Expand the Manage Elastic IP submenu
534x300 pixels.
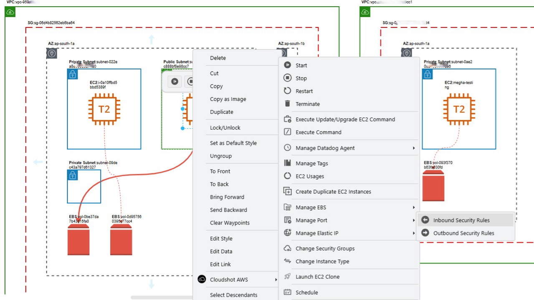click(414, 233)
